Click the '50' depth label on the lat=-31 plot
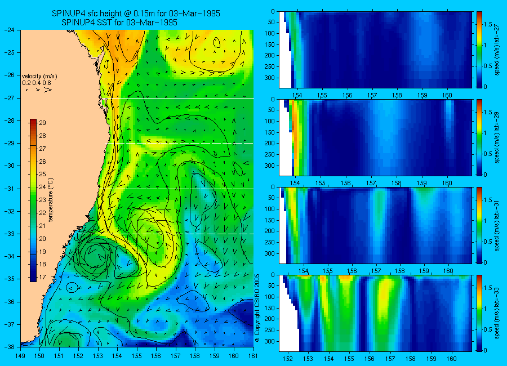 pyautogui.click(x=272, y=198)
